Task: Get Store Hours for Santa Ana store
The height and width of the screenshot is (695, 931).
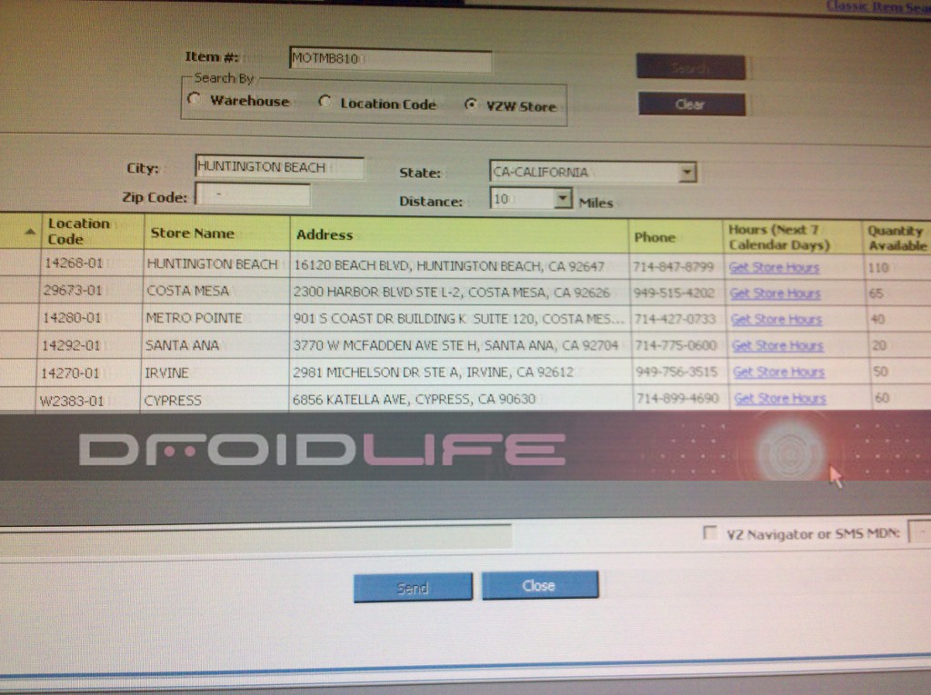Action: (x=777, y=345)
